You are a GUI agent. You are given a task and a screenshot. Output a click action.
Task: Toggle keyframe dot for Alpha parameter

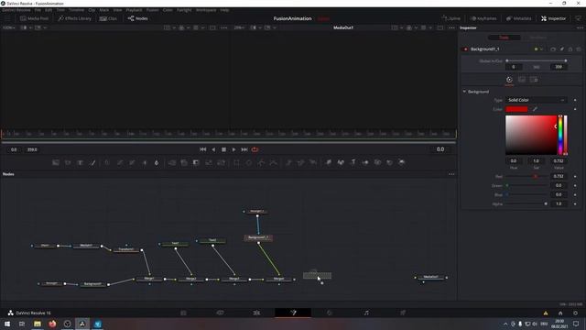pos(575,203)
